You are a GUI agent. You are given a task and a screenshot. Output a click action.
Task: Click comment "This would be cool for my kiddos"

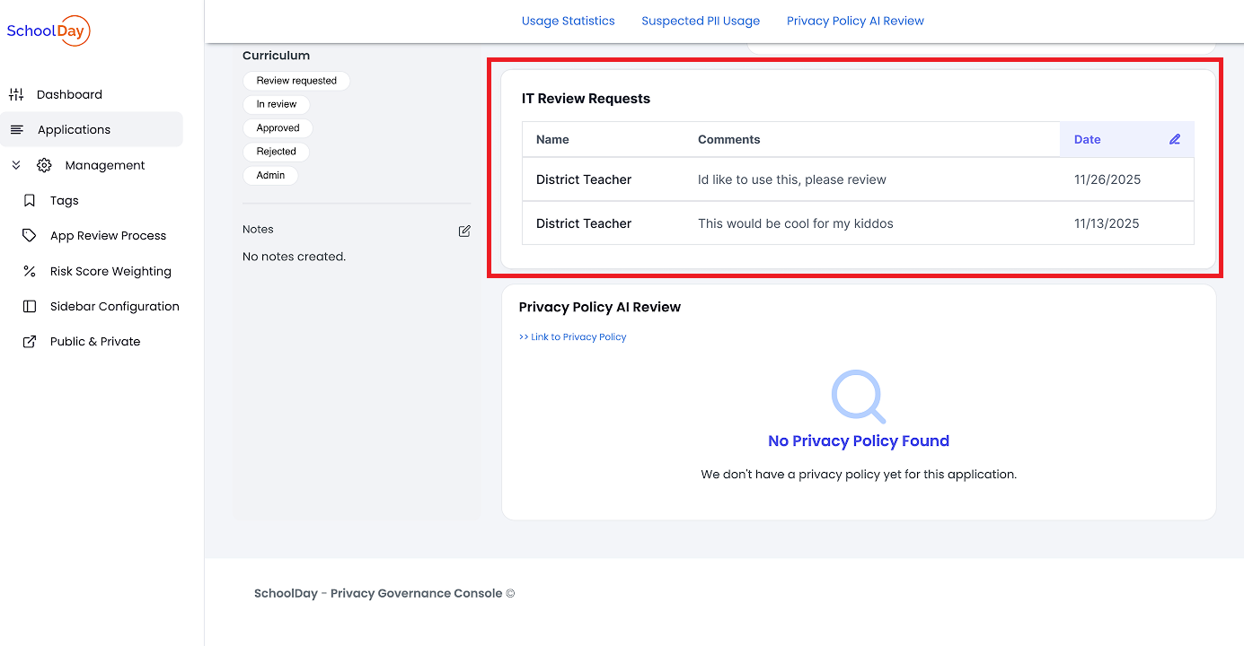pyautogui.click(x=796, y=223)
